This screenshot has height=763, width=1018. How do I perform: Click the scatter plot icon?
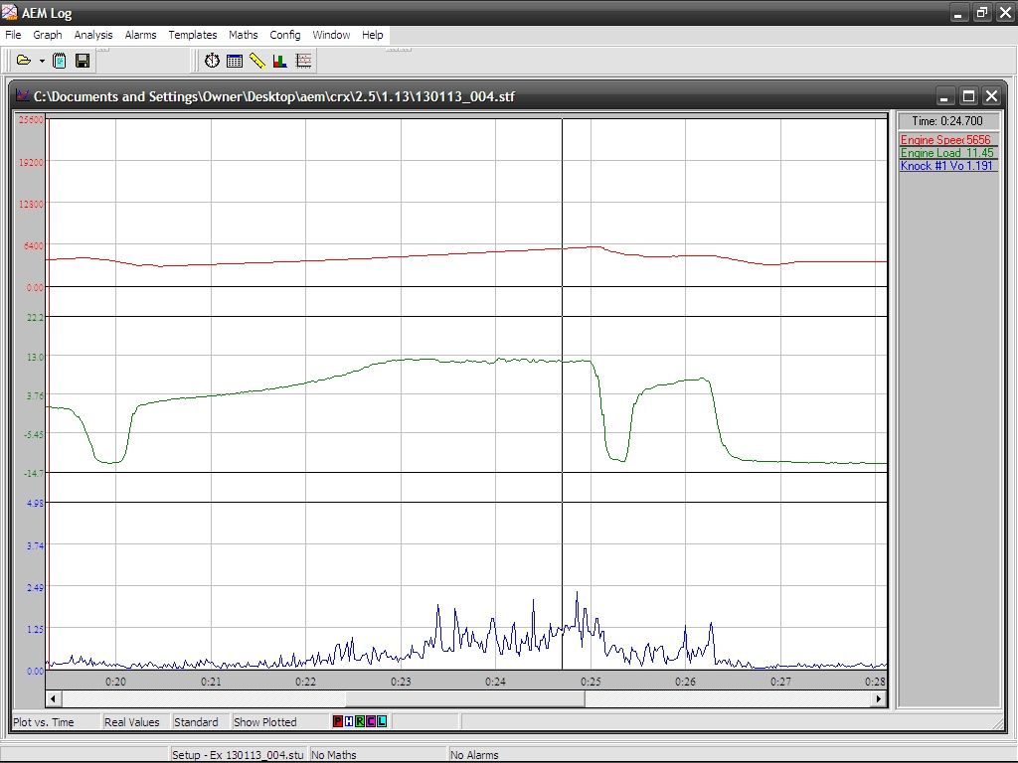(x=303, y=61)
